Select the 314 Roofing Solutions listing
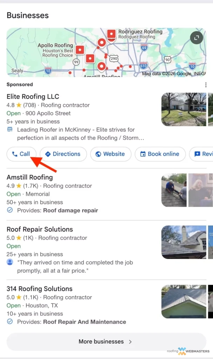The width and height of the screenshot is (213, 359). (x=39, y=289)
